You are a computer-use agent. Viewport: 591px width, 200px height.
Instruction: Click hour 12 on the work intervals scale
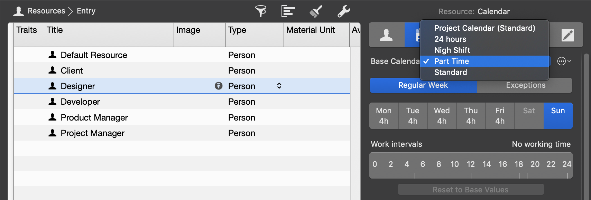(471, 164)
